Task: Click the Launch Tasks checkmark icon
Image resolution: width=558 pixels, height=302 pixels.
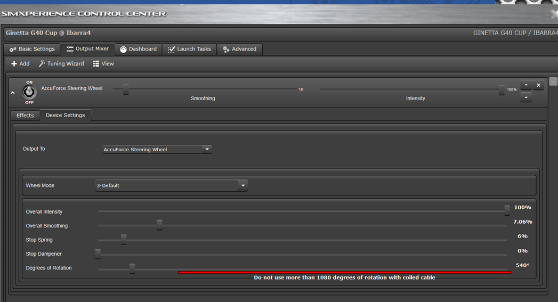Action: point(171,50)
